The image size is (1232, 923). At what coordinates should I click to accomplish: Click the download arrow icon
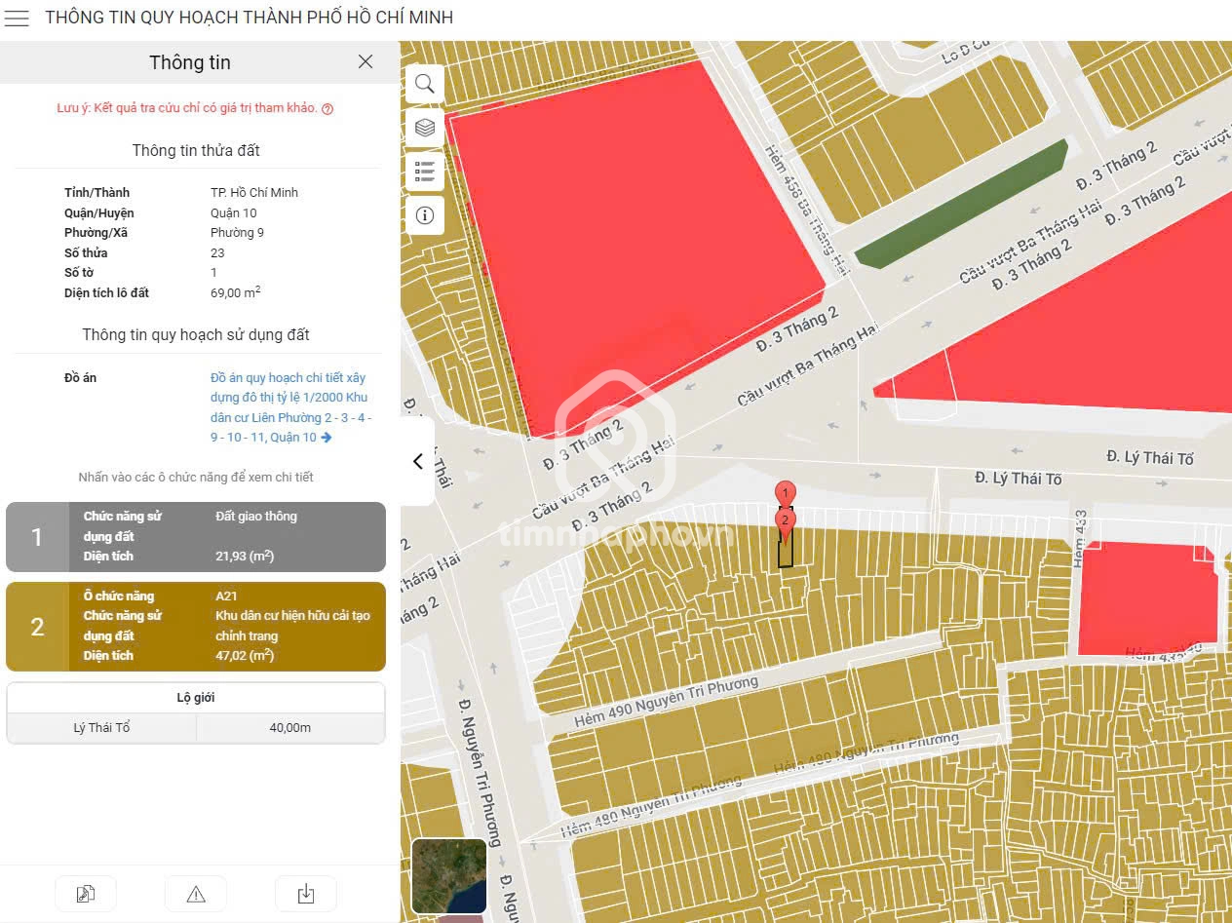click(x=305, y=893)
